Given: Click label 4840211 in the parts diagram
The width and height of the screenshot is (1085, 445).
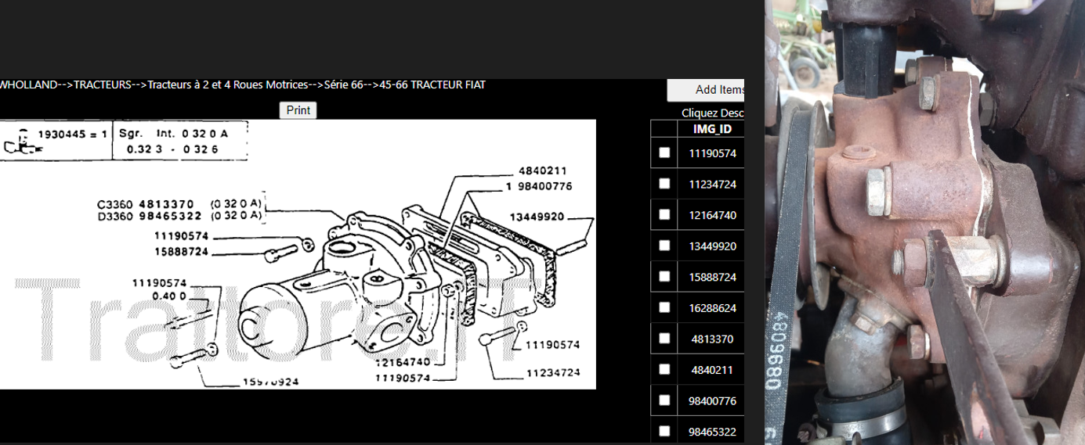Looking at the screenshot, I should tap(542, 171).
